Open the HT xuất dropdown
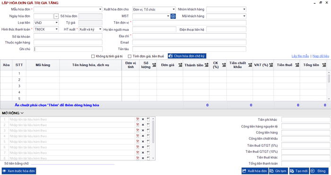331x175 pixels. [x=100, y=29]
